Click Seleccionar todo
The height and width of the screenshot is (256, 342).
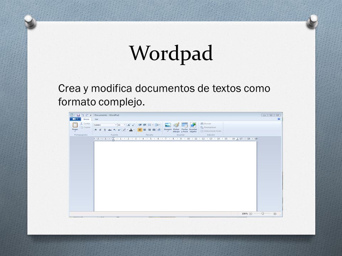tap(211, 131)
